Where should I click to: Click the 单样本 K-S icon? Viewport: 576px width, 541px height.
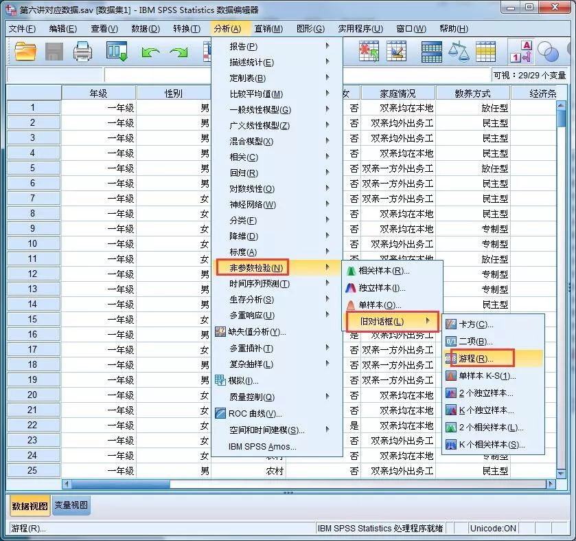(x=451, y=376)
